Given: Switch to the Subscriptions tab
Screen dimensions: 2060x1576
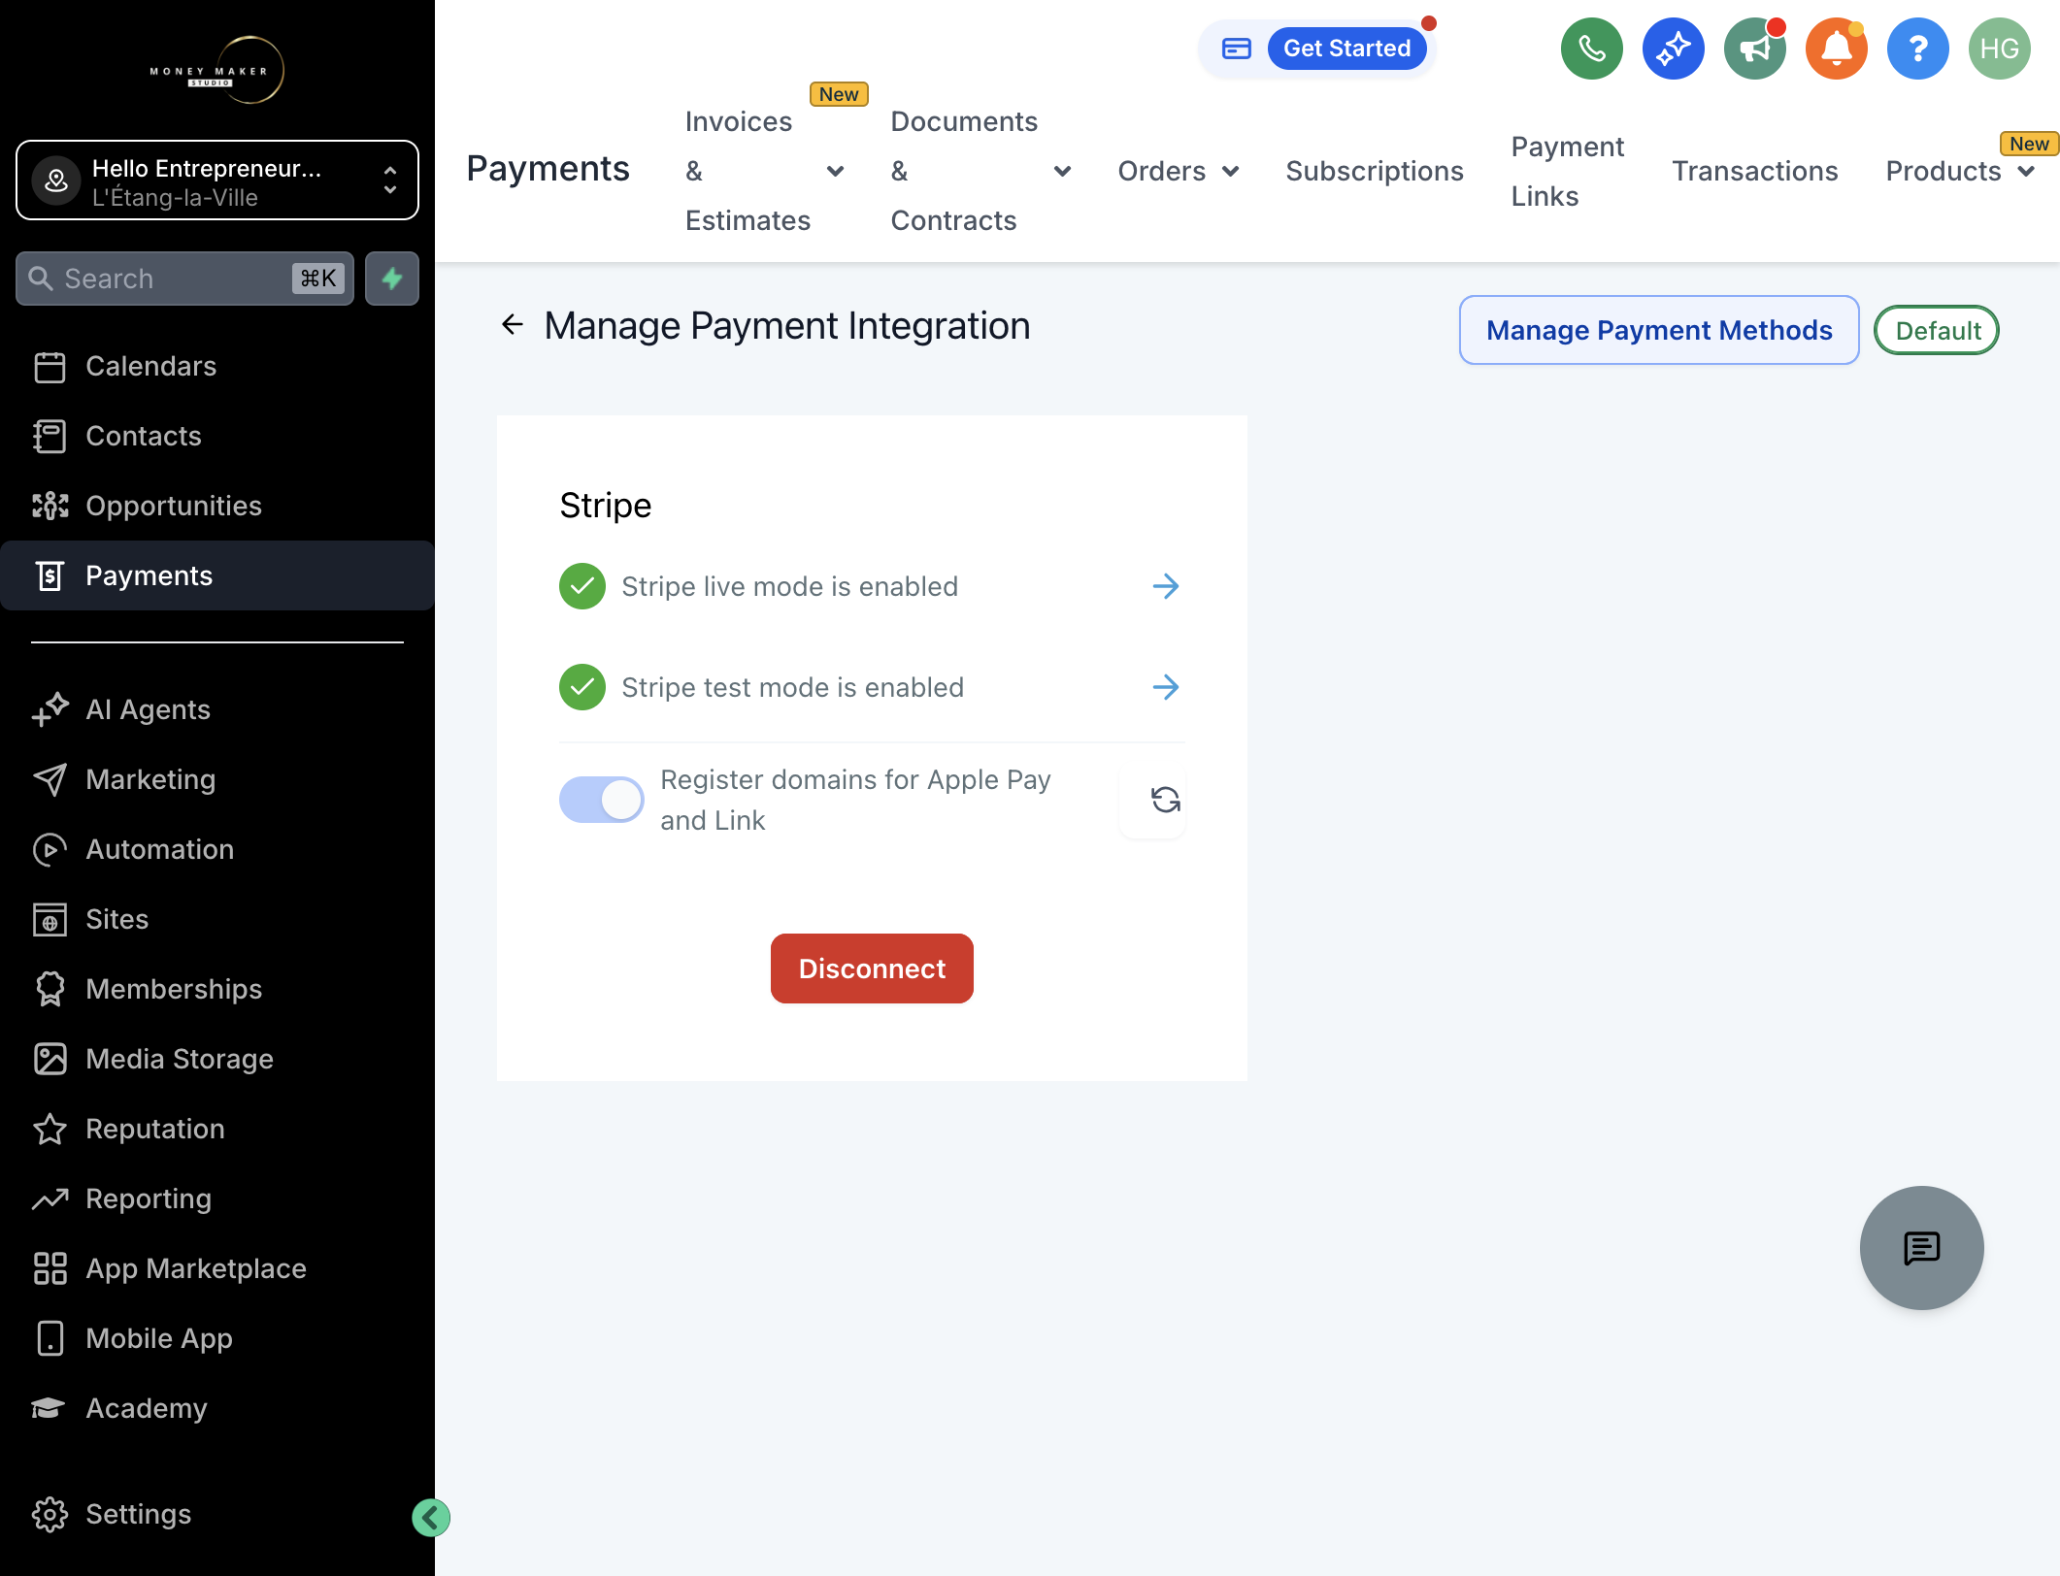Looking at the screenshot, I should [1375, 171].
